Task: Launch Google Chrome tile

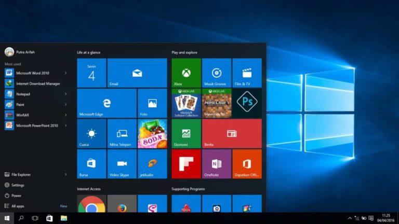Action: [x=91, y=204]
